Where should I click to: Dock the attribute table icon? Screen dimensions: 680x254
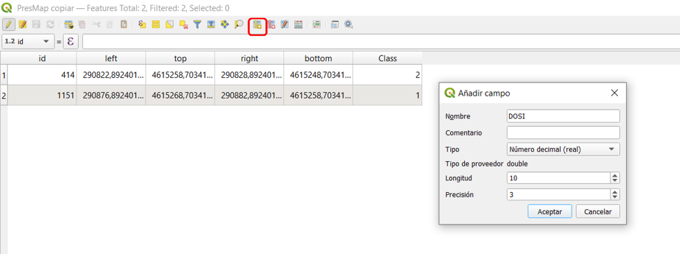(334, 25)
